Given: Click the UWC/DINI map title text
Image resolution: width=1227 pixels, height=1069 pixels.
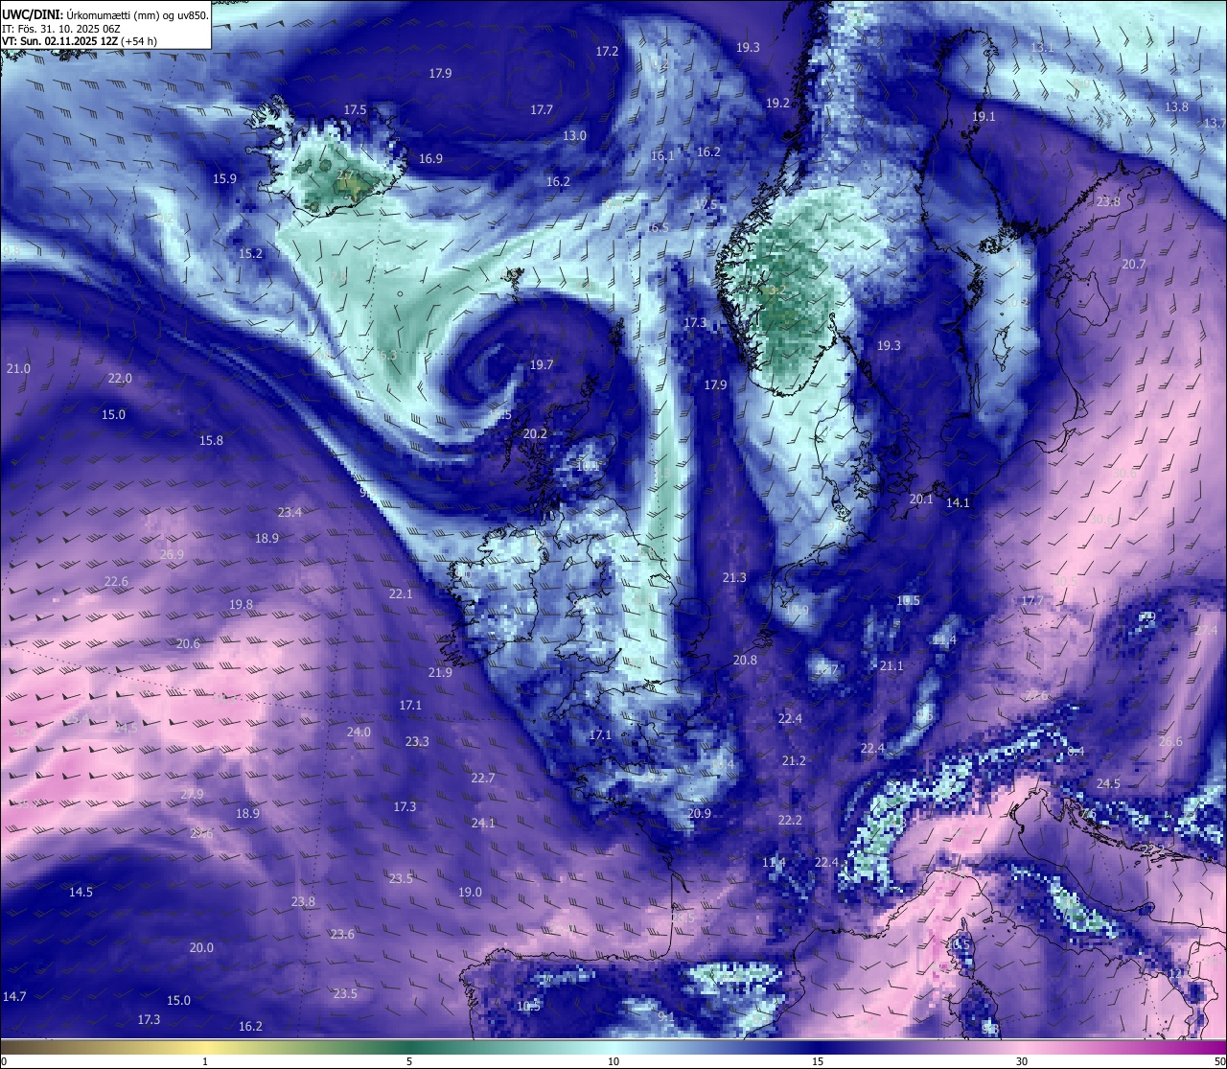Looking at the screenshot, I should click(x=104, y=14).
